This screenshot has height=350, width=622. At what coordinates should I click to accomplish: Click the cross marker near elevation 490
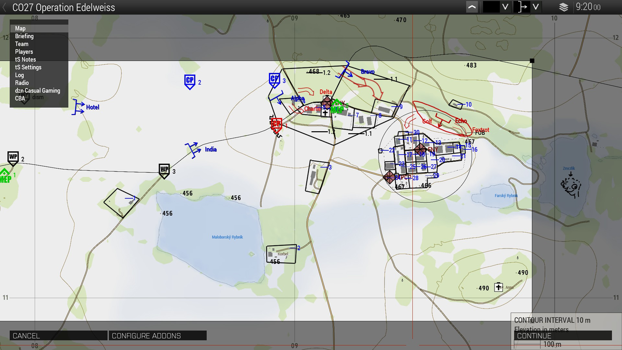pos(499,287)
